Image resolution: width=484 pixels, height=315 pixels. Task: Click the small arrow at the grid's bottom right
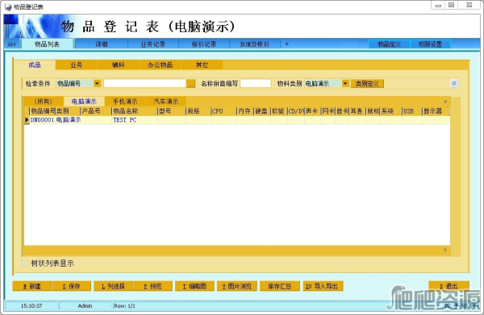tap(445, 250)
